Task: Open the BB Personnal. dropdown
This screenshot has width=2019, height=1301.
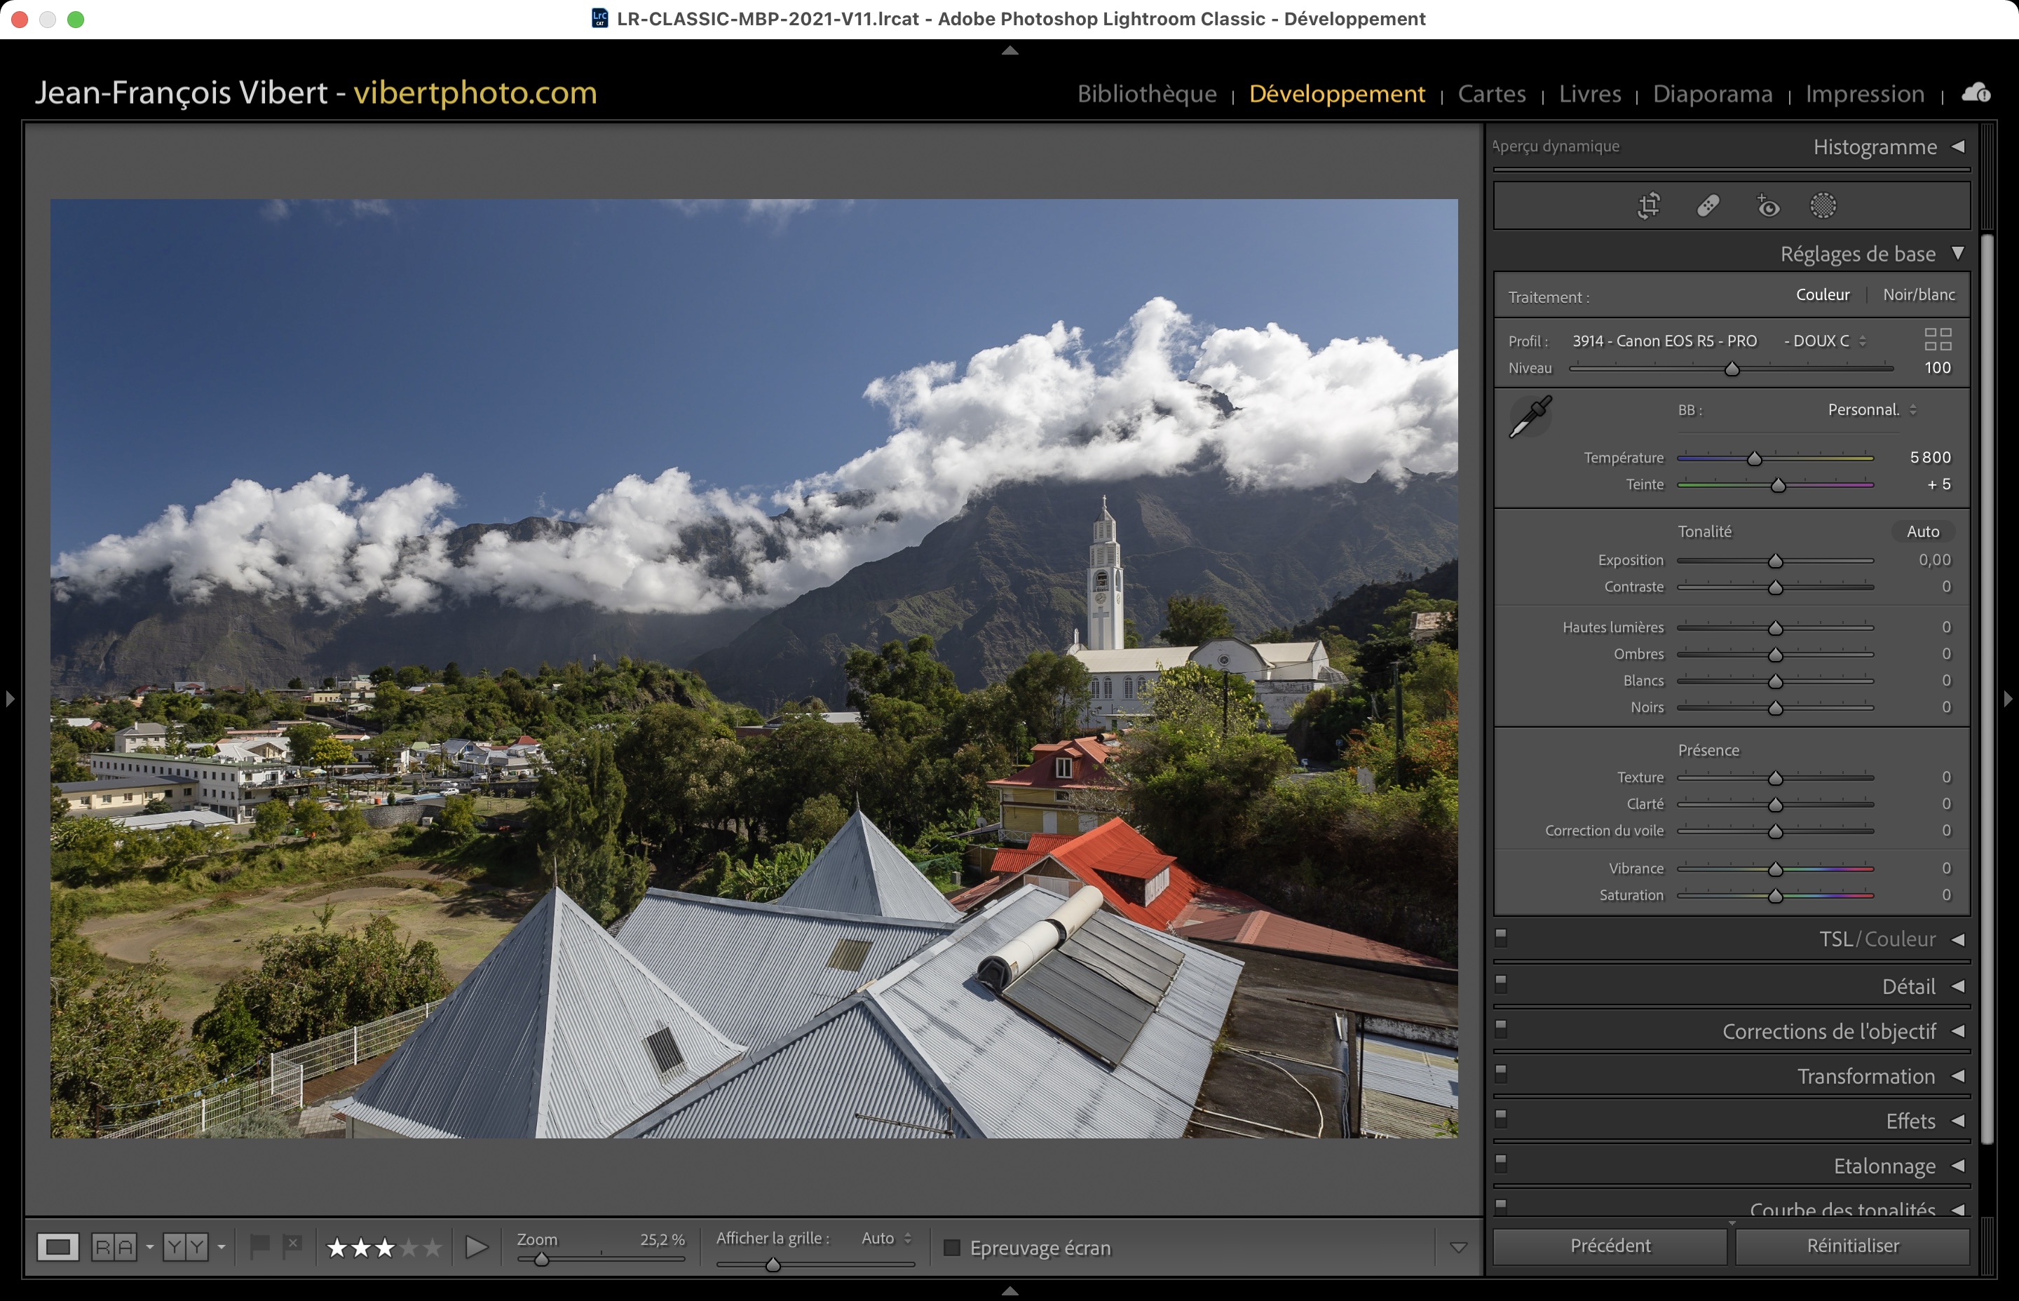Action: [1871, 411]
